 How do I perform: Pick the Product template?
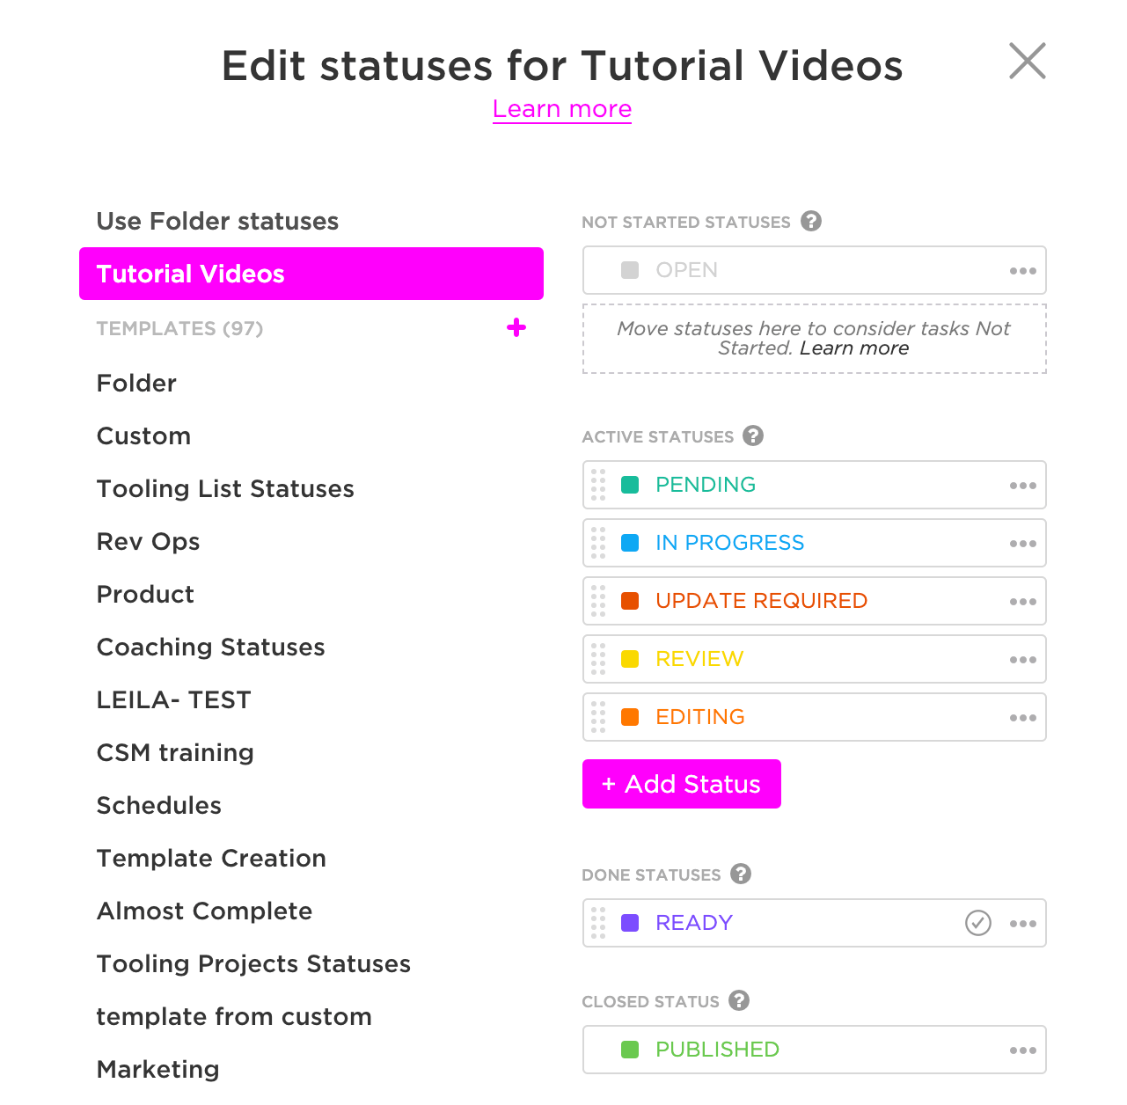pyautogui.click(x=145, y=594)
